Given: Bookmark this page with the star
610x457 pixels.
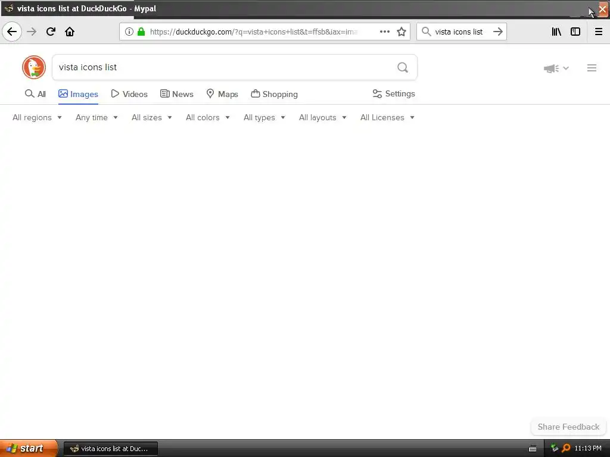Looking at the screenshot, I should click(402, 32).
